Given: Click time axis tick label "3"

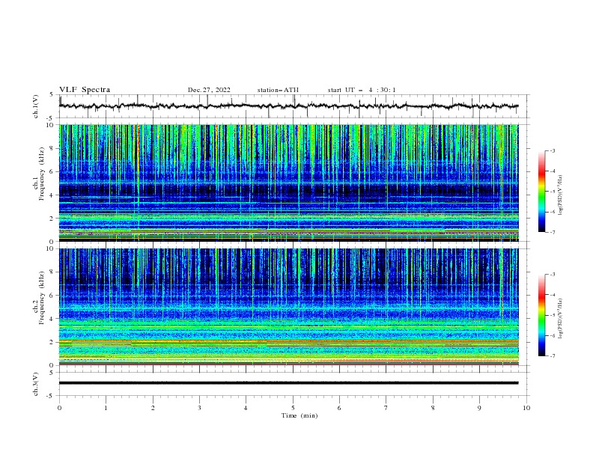Looking at the screenshot, I should pos(199,408).
